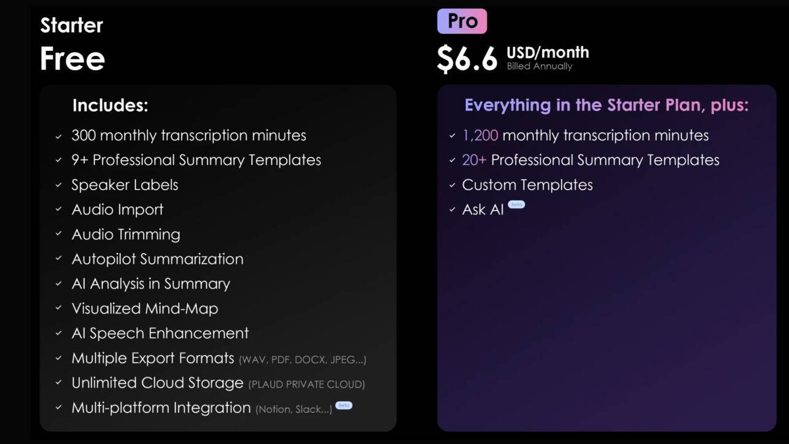
Task: Select the Starter plan heading
Action: [72, 25]
